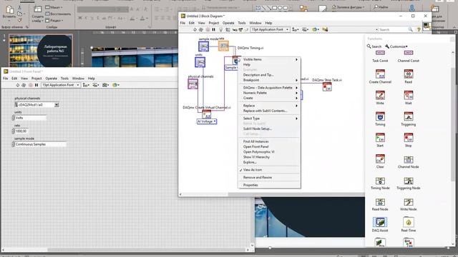The width and height of the screenshot is (458, 257).
Task: Choose Description and Tip menu entry
Action: tap(269, 75)
